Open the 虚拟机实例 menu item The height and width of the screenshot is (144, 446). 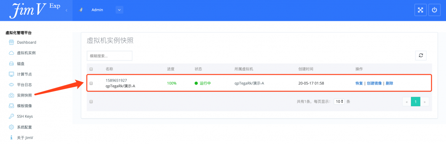[x=26, y=53]
